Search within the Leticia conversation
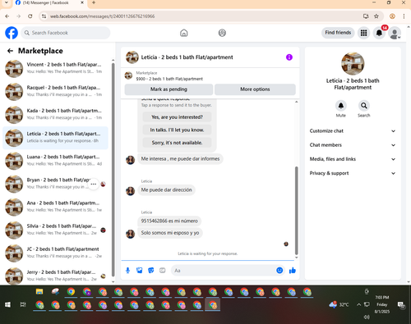This screenshot has height=324, width=411. coord(364,106)
